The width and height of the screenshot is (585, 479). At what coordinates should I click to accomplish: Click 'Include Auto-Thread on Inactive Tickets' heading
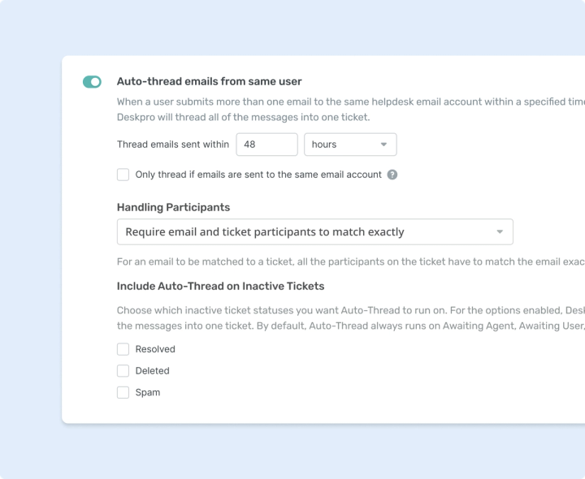[220, 286]
